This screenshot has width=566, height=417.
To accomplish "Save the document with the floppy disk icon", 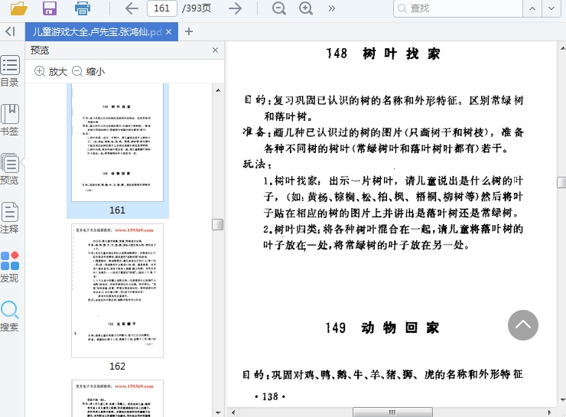I will [x=50, y=8].
